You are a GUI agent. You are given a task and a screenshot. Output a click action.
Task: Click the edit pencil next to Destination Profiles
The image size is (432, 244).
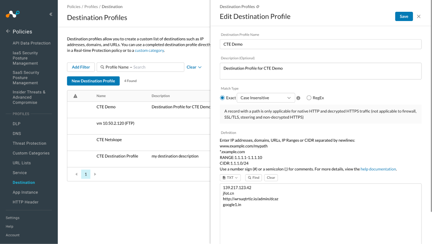(258, 7)
